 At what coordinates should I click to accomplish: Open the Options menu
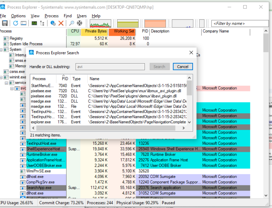tap(18, 16)
